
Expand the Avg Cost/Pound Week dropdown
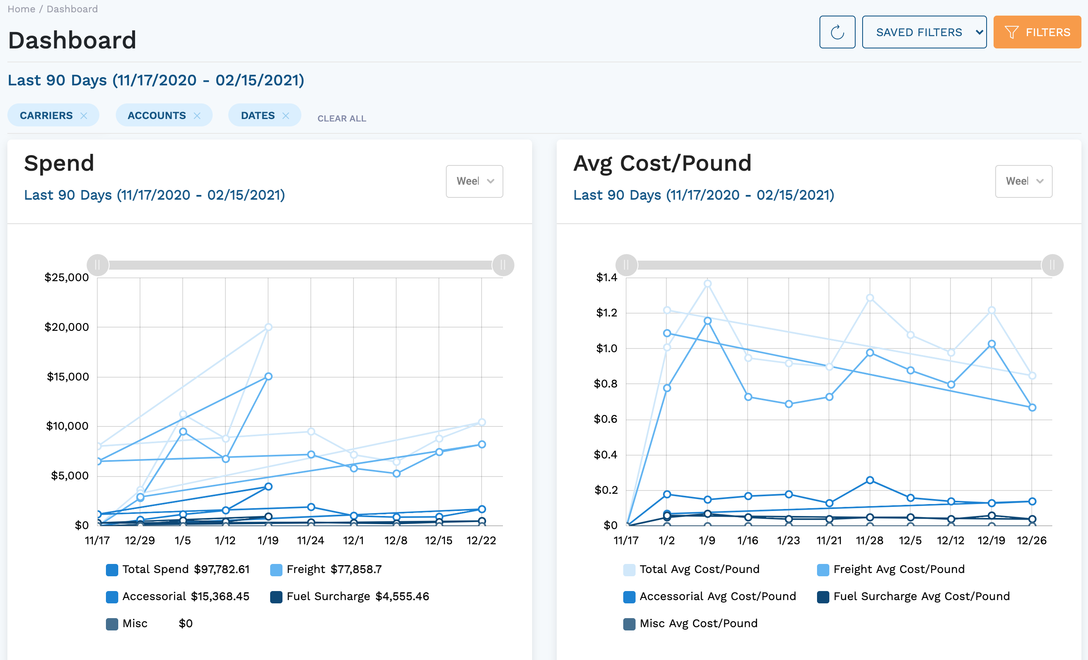coord(1023,181)
